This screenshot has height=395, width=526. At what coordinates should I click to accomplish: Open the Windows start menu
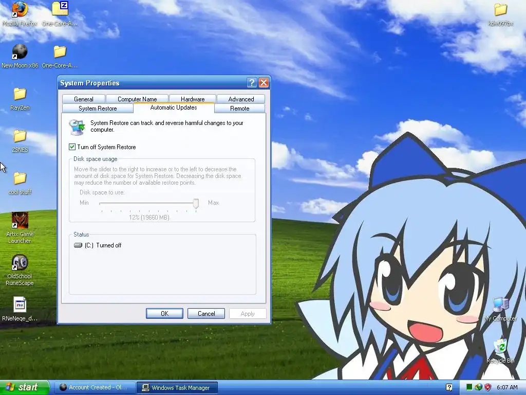(25, 387)
